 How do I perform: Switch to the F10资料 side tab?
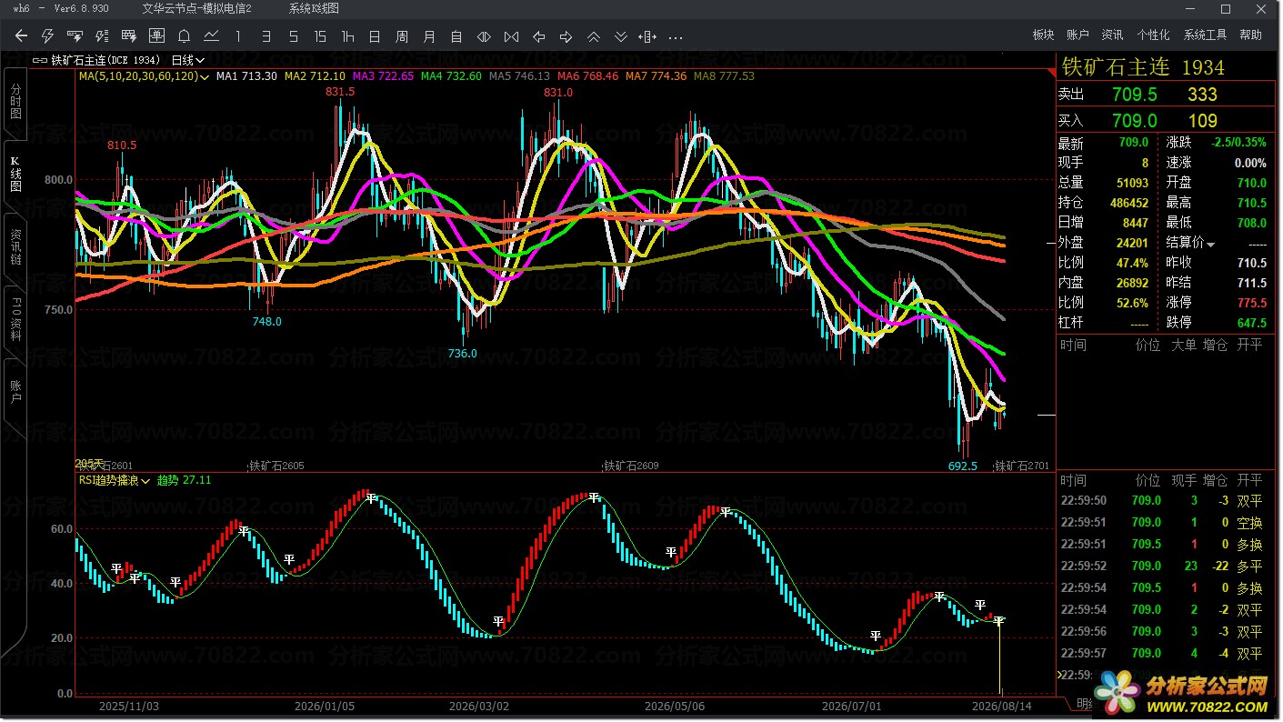15,319
